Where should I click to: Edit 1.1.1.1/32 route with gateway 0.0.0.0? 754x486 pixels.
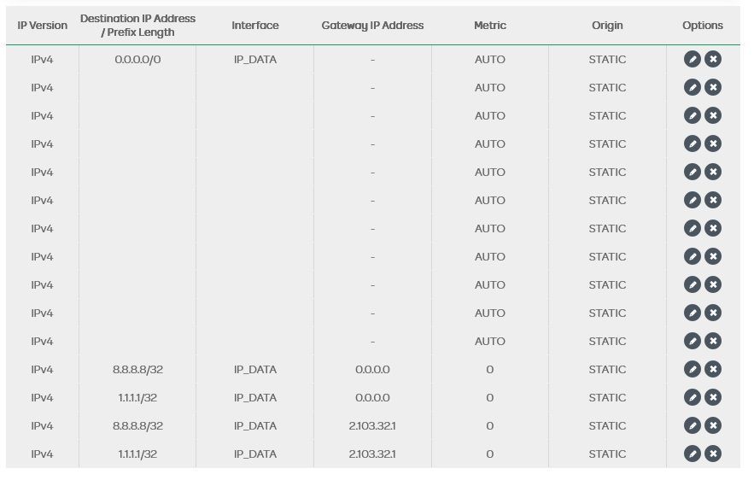tap(693, 397)
